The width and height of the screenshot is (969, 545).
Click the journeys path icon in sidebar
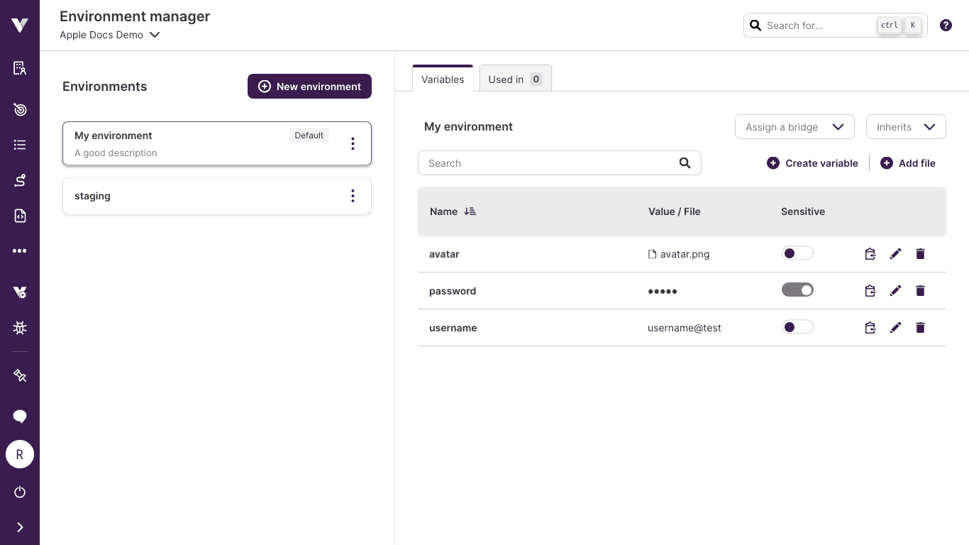(19, 180)
